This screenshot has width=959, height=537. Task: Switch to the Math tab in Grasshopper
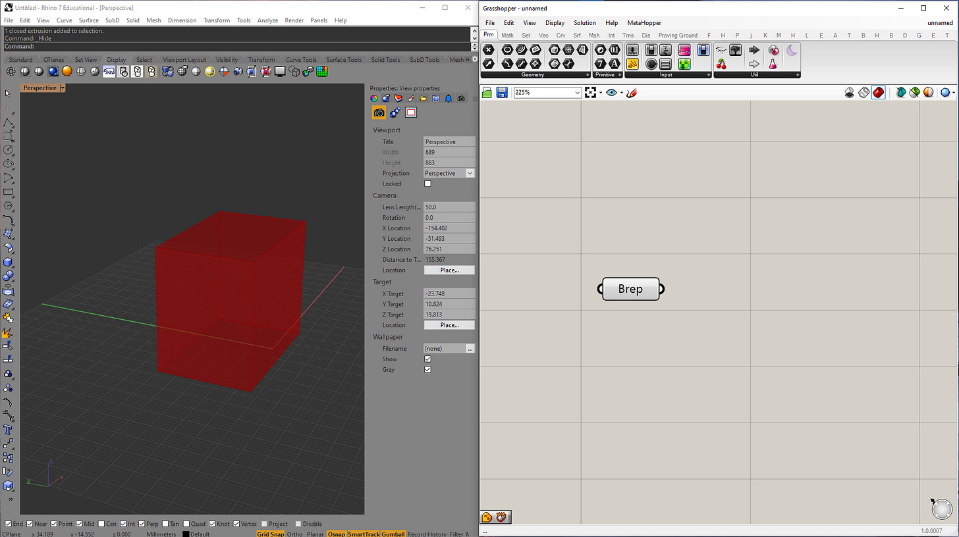[x=507, y=36]
